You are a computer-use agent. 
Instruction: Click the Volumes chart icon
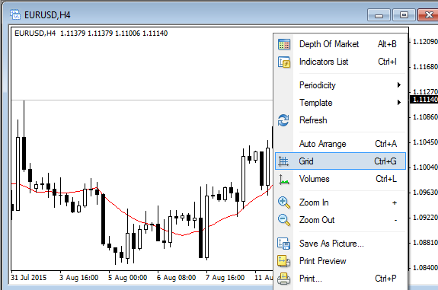tap(284, 179)
